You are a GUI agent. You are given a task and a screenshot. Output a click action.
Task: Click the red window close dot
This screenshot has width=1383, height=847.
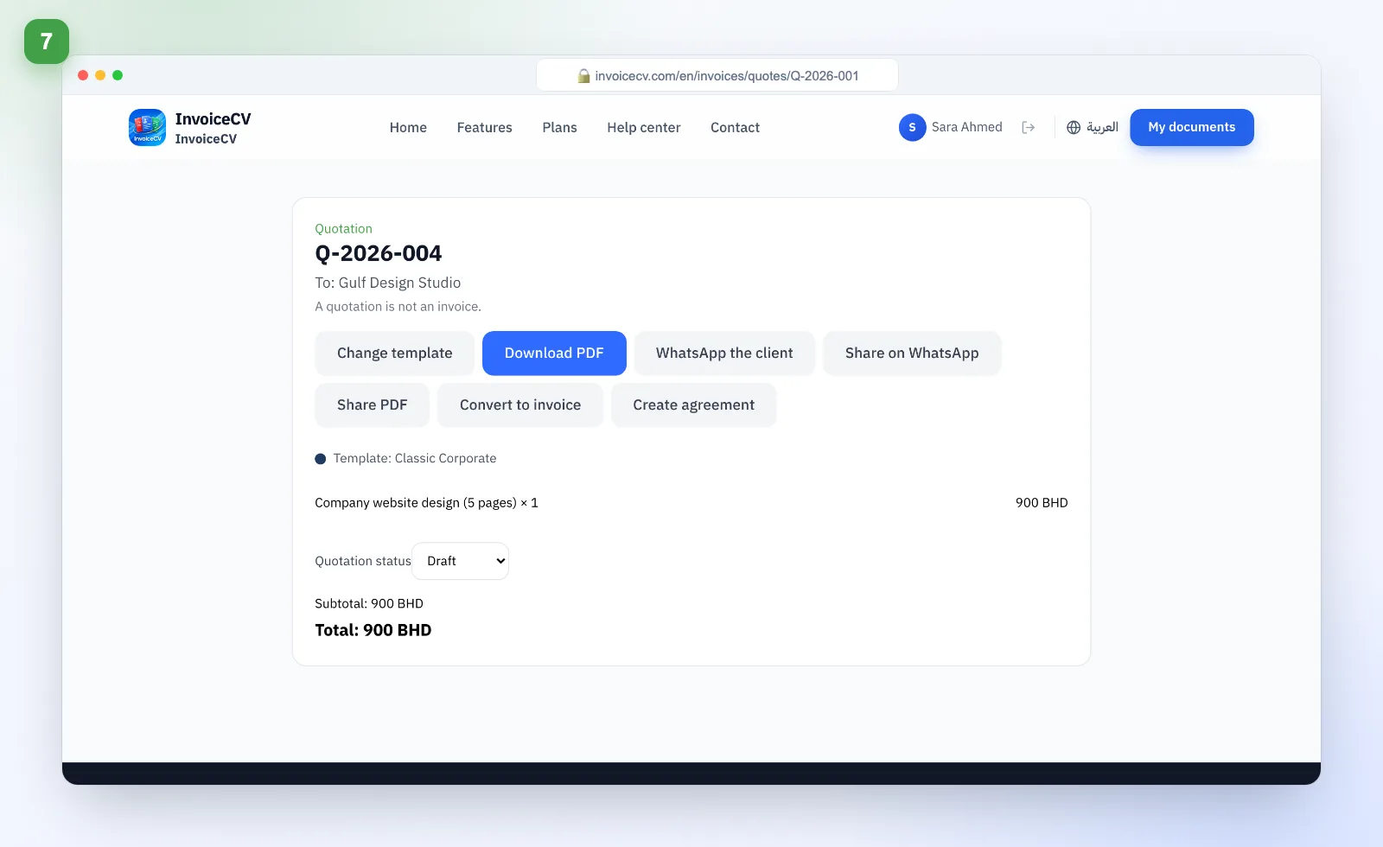(x=83, y=75)
